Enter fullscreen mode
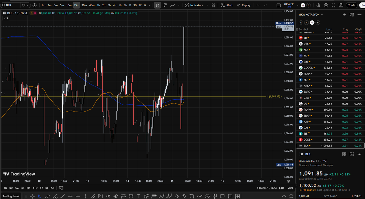This screenshot has height=199, width=365. click(x=334, y=5)
